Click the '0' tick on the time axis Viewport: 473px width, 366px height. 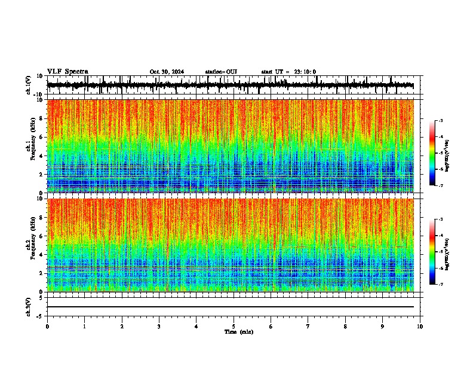tap(47, 327)
